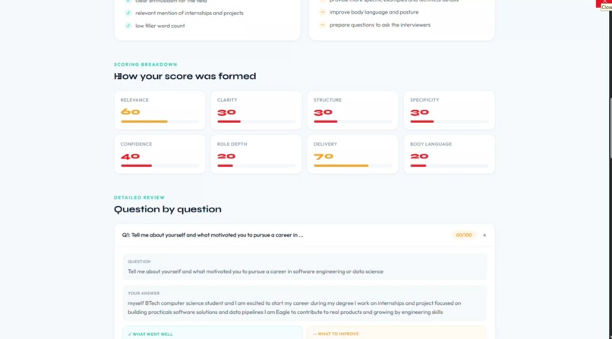The height and width of the screenshot is (339, 612).
Task: Click the checkmark beside internships and projects
Action: (x=128, y=13)
